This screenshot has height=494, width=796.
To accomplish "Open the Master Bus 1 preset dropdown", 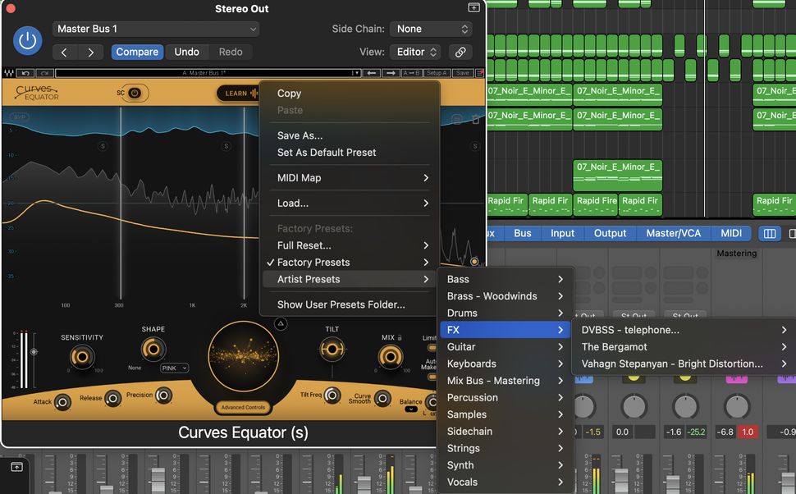I will (156, 29).
